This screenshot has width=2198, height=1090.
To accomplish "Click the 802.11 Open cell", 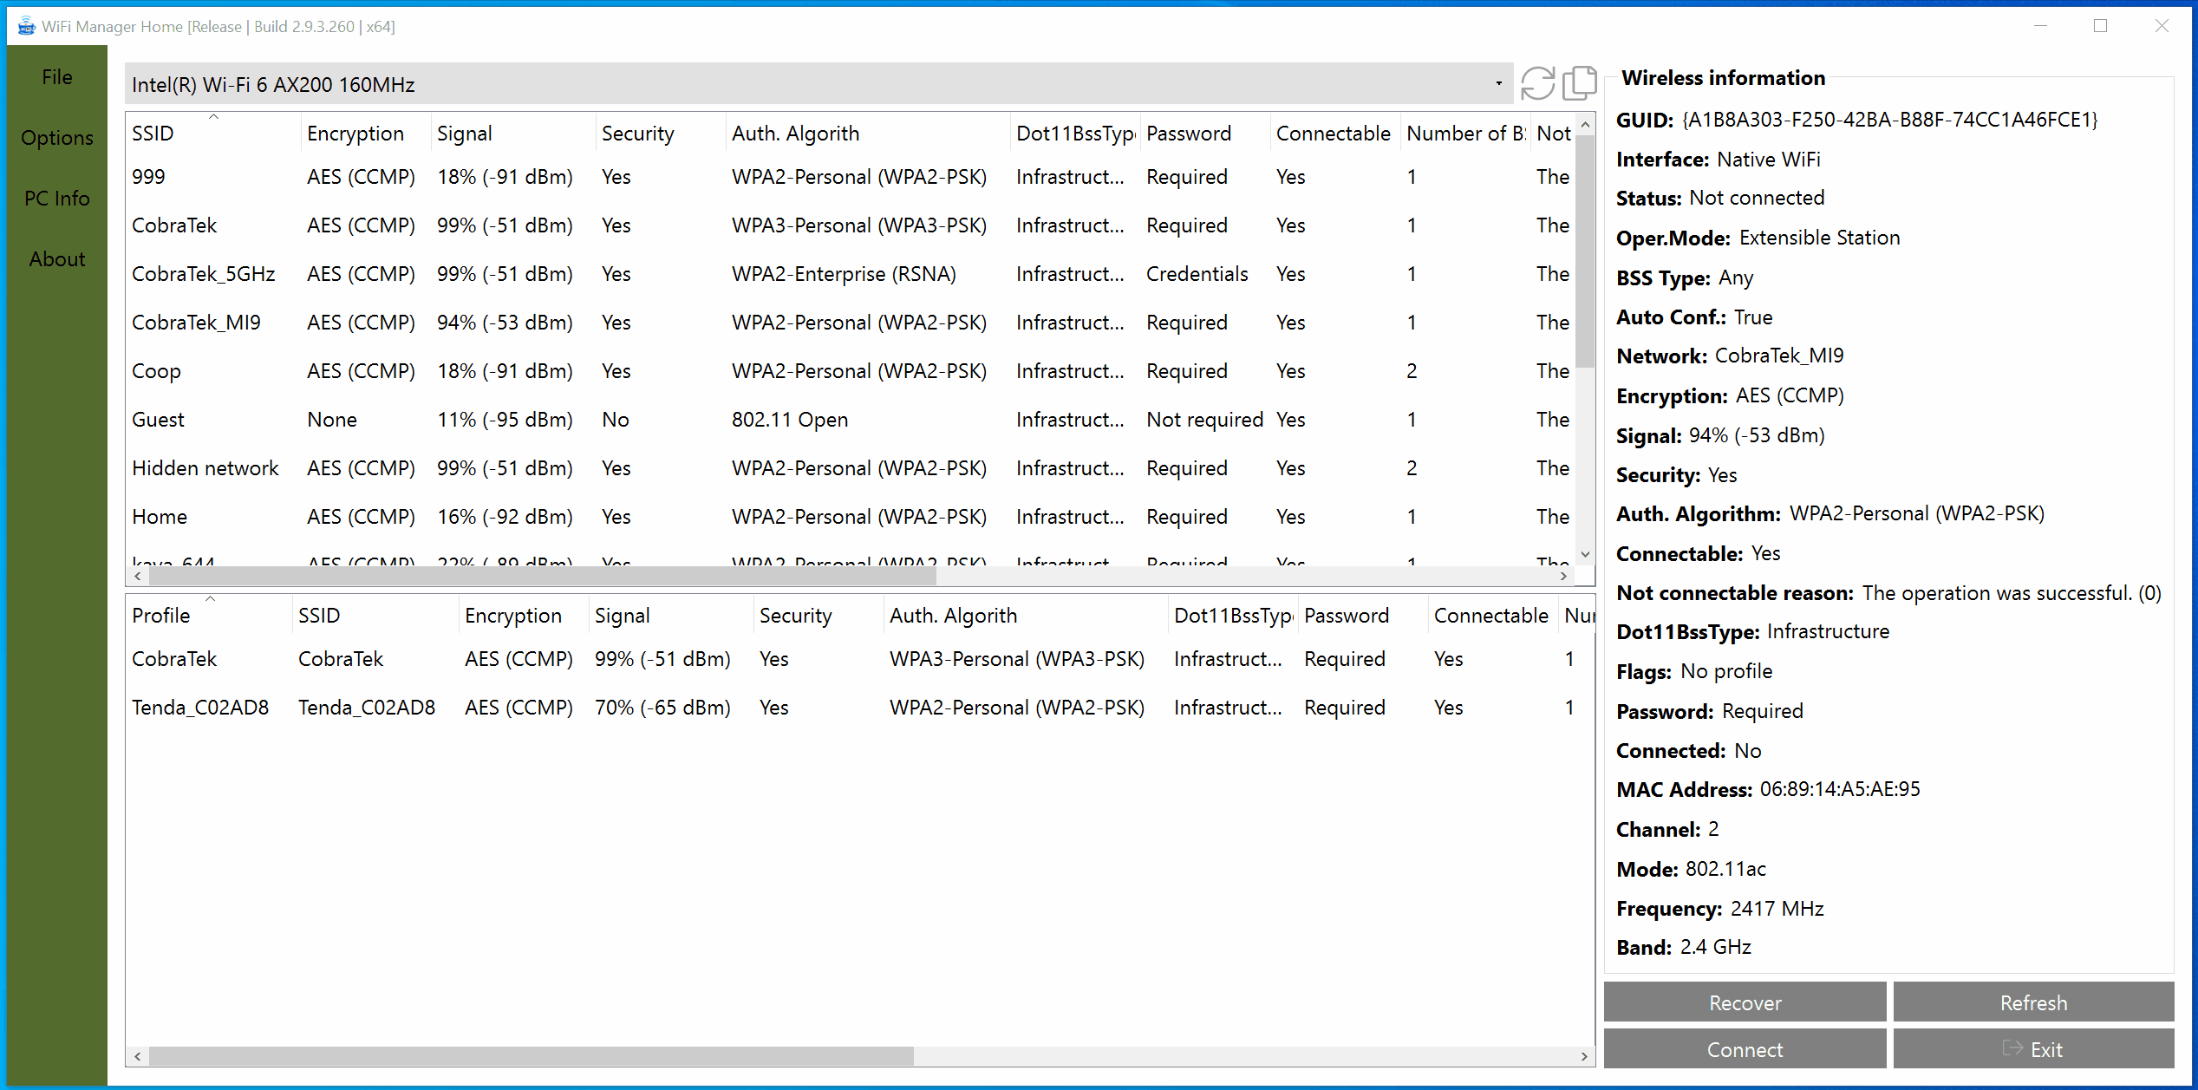I will point(789,420).
